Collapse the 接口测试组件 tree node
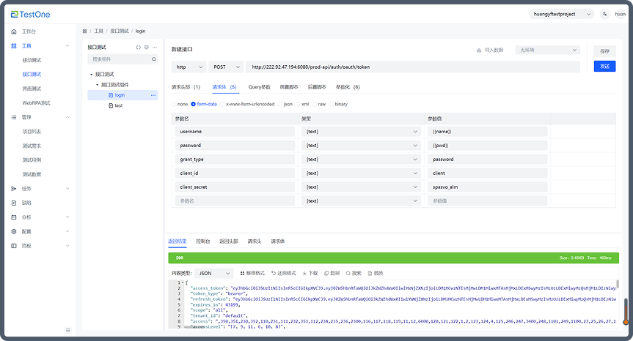Screen dimensions: 633x341 (x=97, y=85)
